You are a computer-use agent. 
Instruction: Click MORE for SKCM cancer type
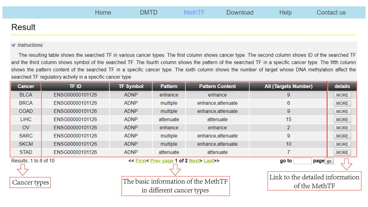(342, 144)
